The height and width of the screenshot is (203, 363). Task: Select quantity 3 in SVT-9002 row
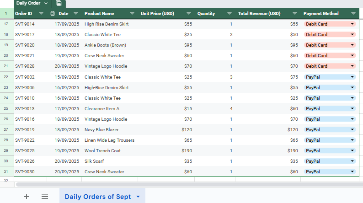pyautogui.click(x=215, y=77)
